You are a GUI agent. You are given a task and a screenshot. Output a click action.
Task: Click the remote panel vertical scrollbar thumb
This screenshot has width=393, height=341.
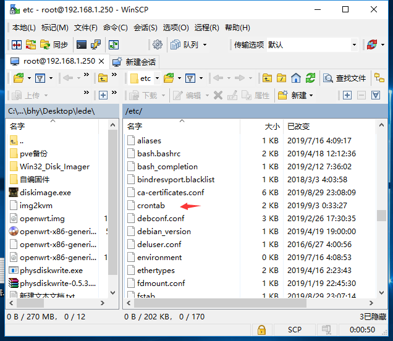click(x=381, y=216)
